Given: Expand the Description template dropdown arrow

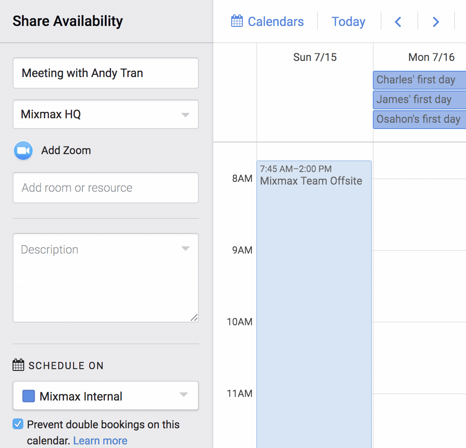Looking at the screenshot, I should [x=186, y=249].
